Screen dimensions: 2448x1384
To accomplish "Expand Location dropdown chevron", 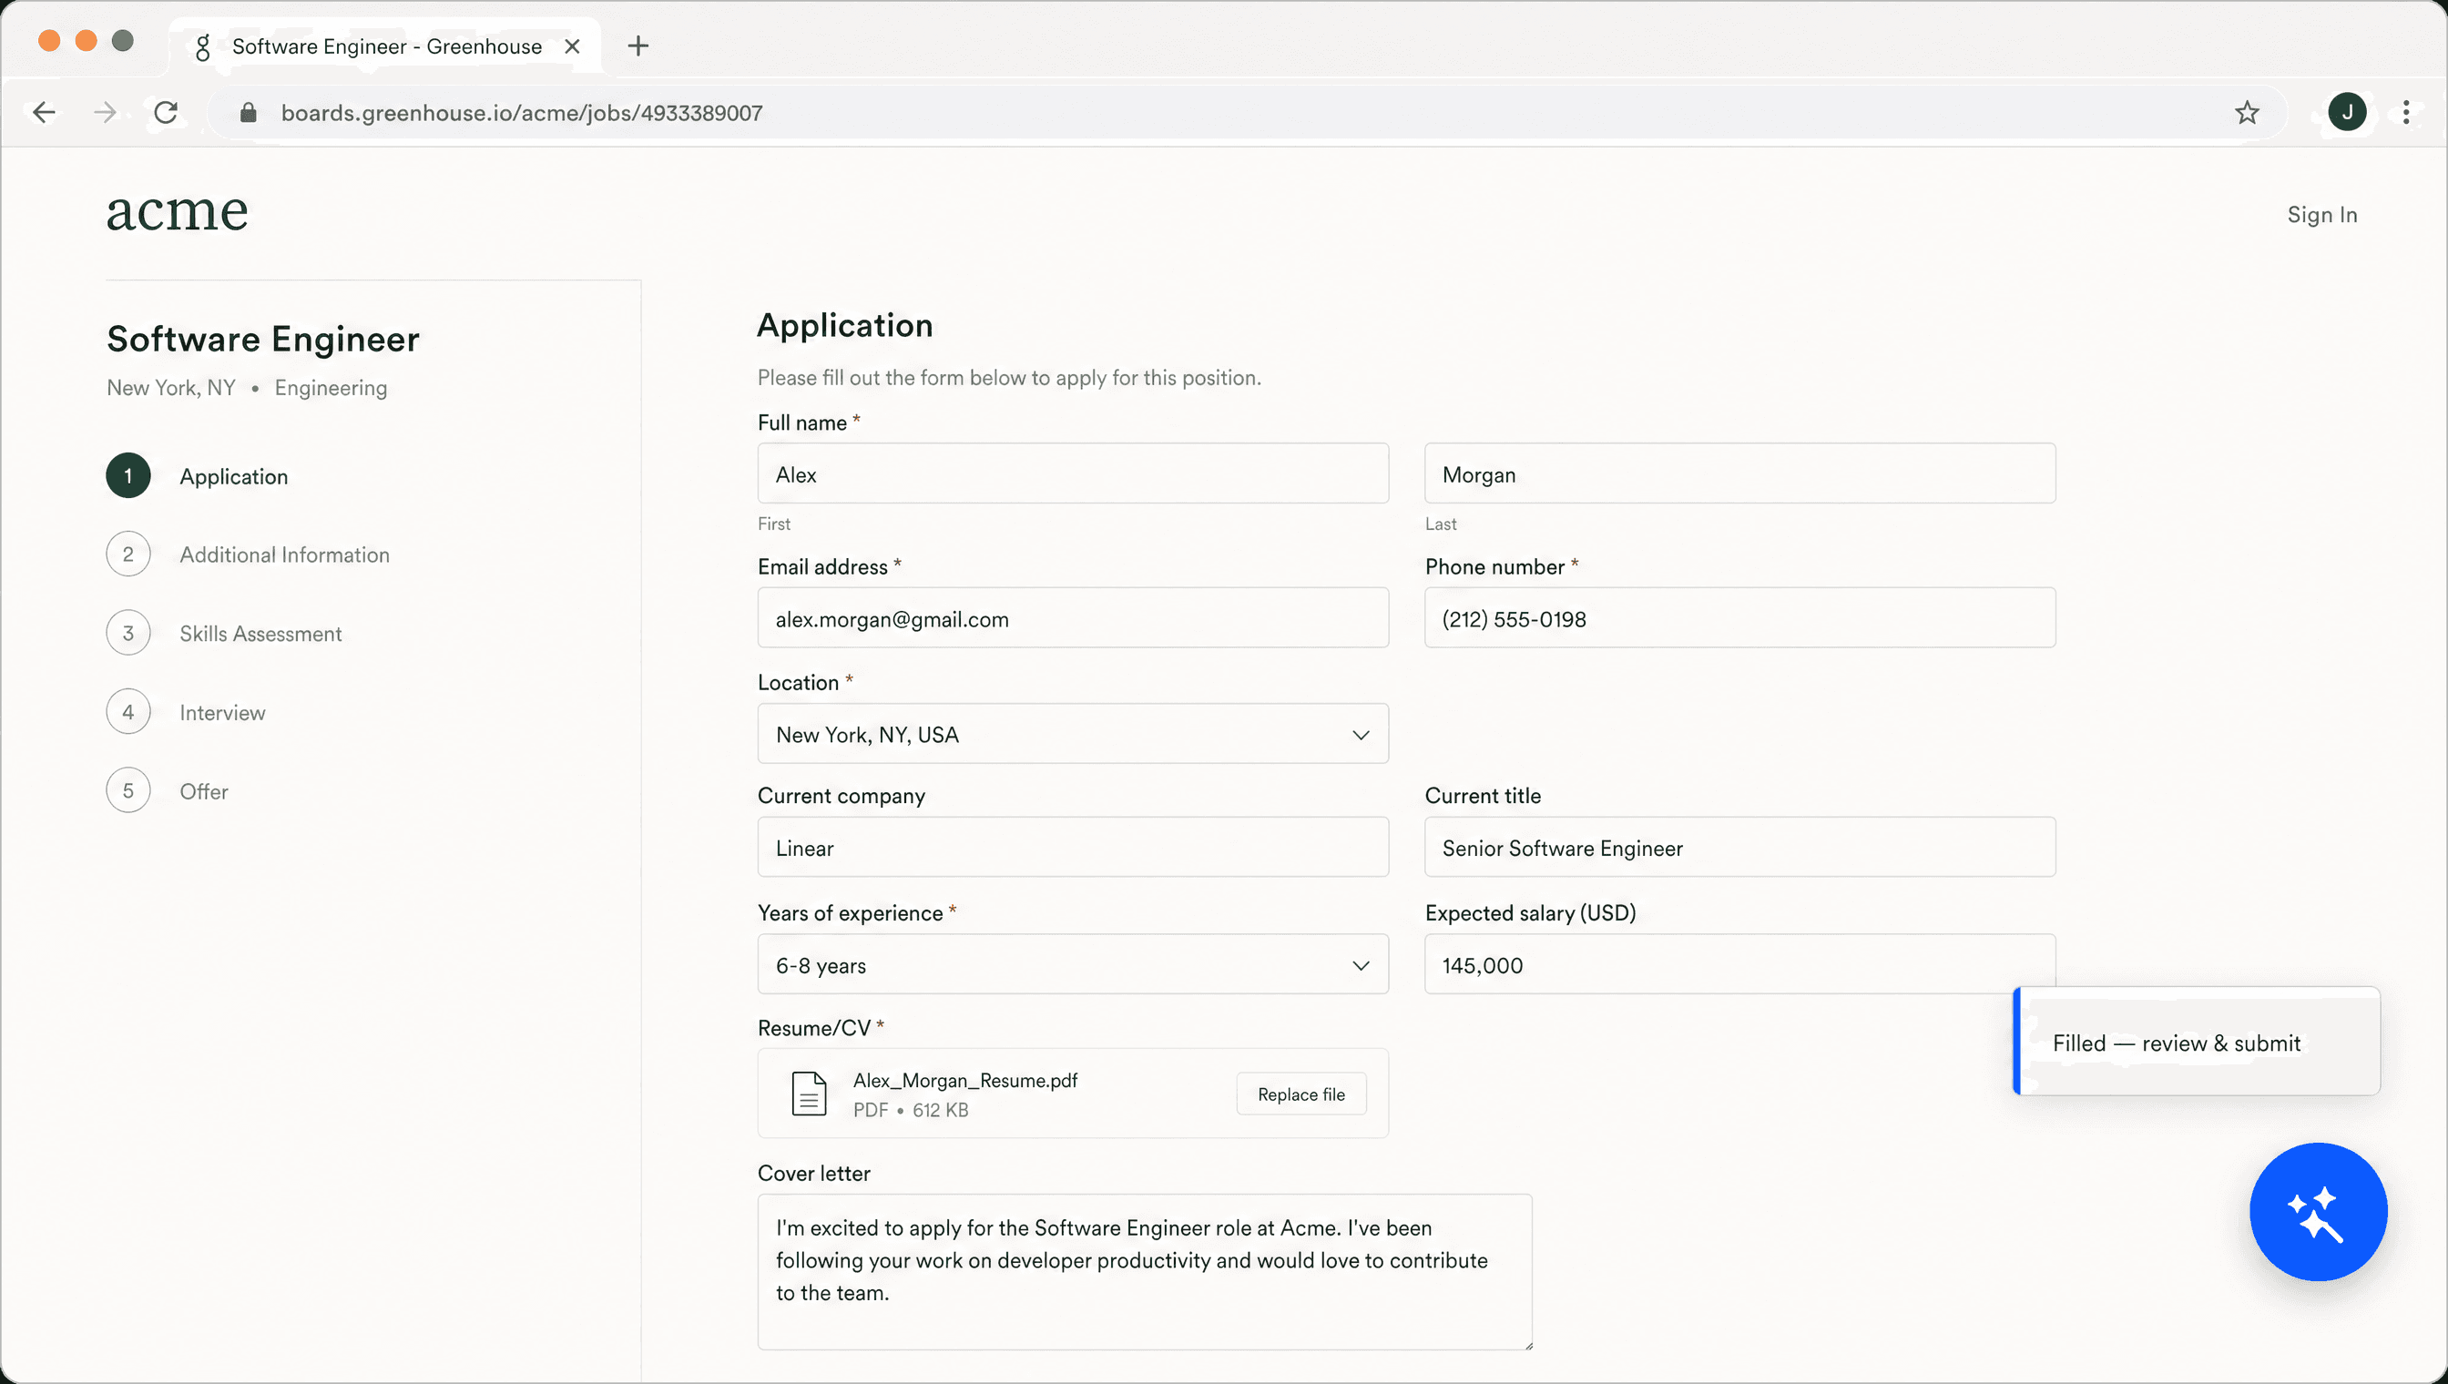I will [x=1361, y=735].
